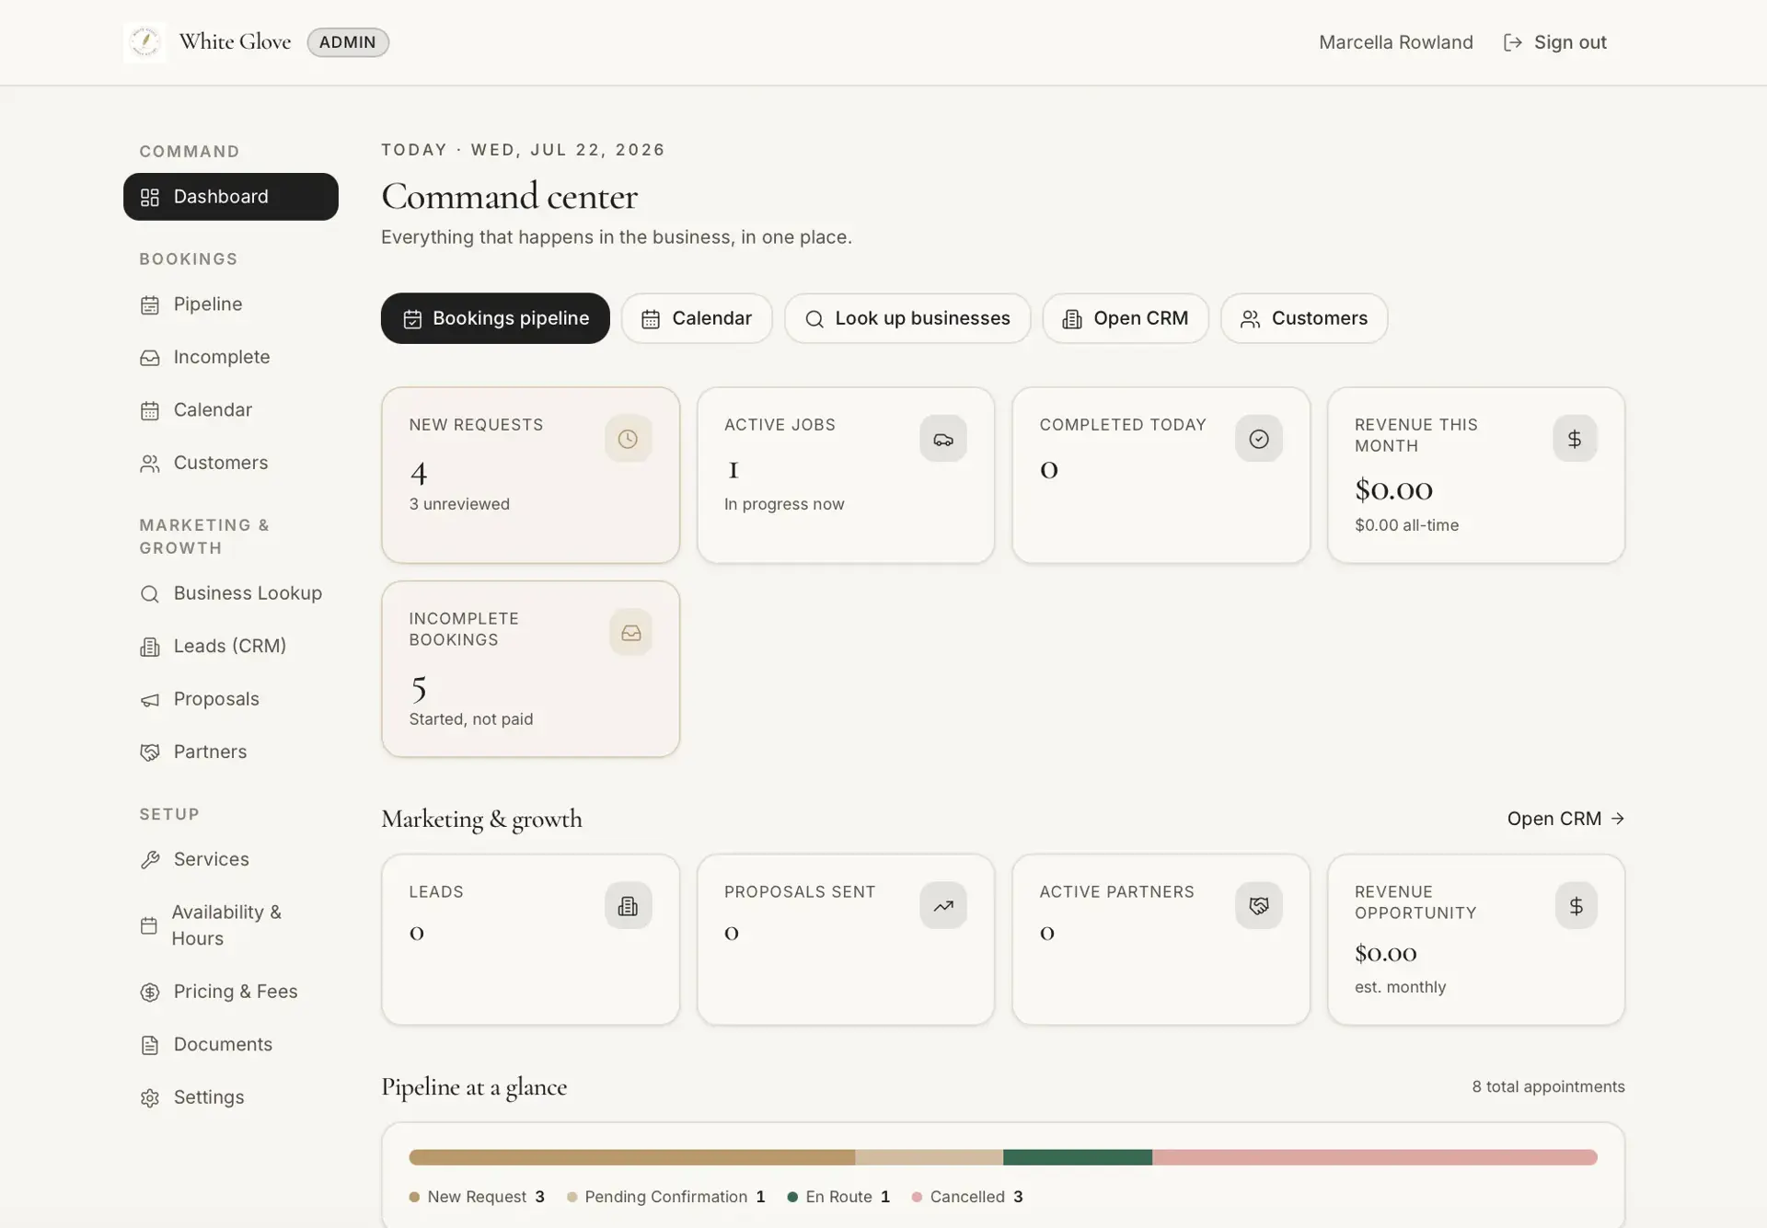The width and height of the screenshot is (1767, 1228).
Task: Open Availability & Hours setup page
Action: [231, 925]
